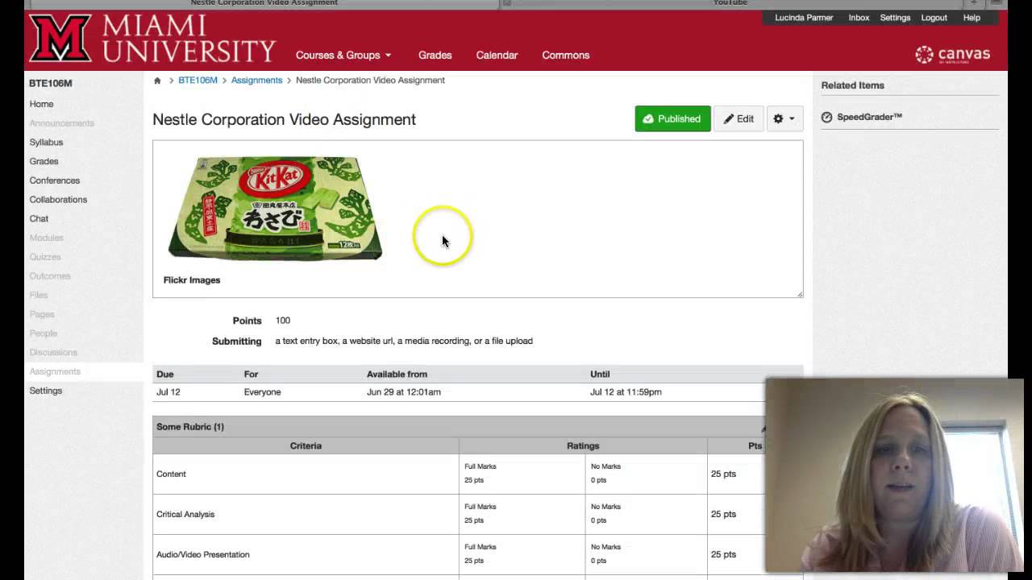
Task: Open Conferences in the course sidebar
Action: [55, 180]
